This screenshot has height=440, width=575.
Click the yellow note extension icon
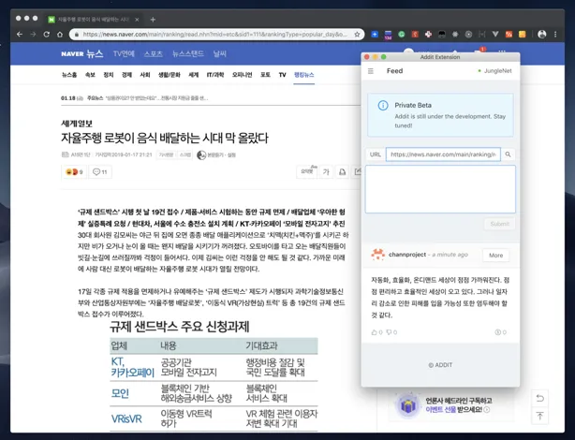523,34
